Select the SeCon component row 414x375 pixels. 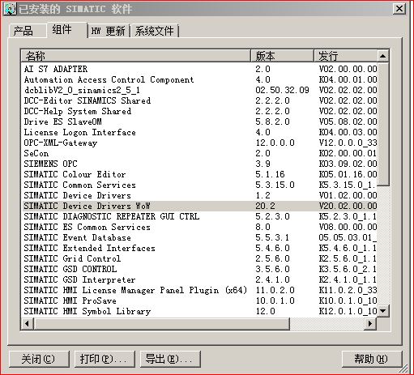point(199,153)
